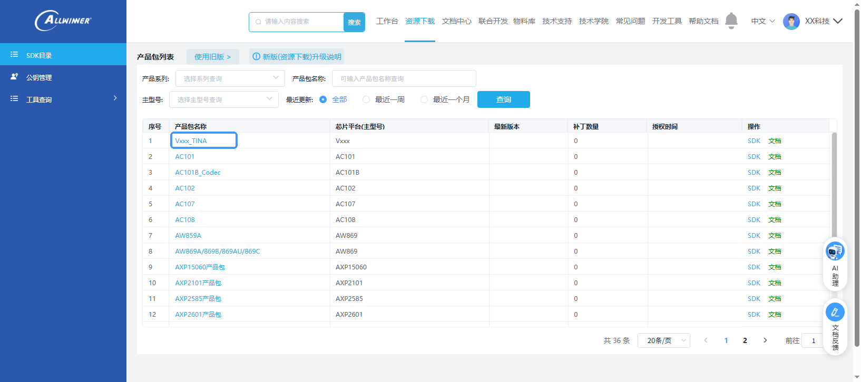Screen dimensions: 861x382
Task: Click the table's vertical scrollbar
Action: pyautogui.click(x=834, y=184)
